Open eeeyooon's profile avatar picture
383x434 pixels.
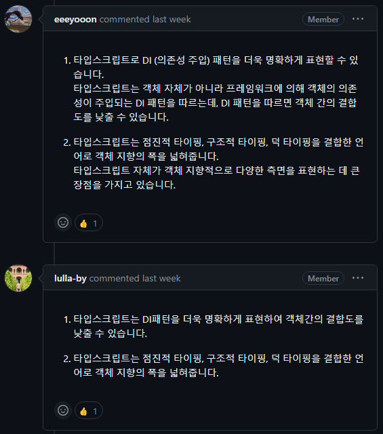point(18,19)
